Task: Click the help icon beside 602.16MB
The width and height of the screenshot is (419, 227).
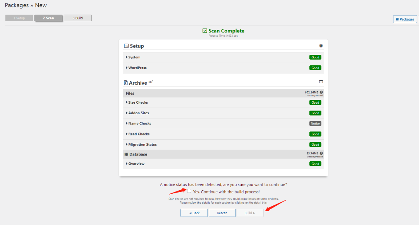Action: pos(321,92)
